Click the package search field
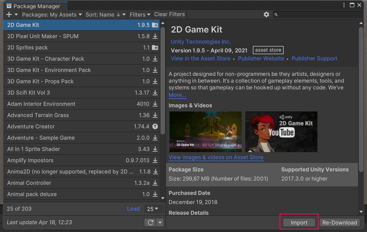Viewport: 367px width, 232px height. [x=318, y=14]
